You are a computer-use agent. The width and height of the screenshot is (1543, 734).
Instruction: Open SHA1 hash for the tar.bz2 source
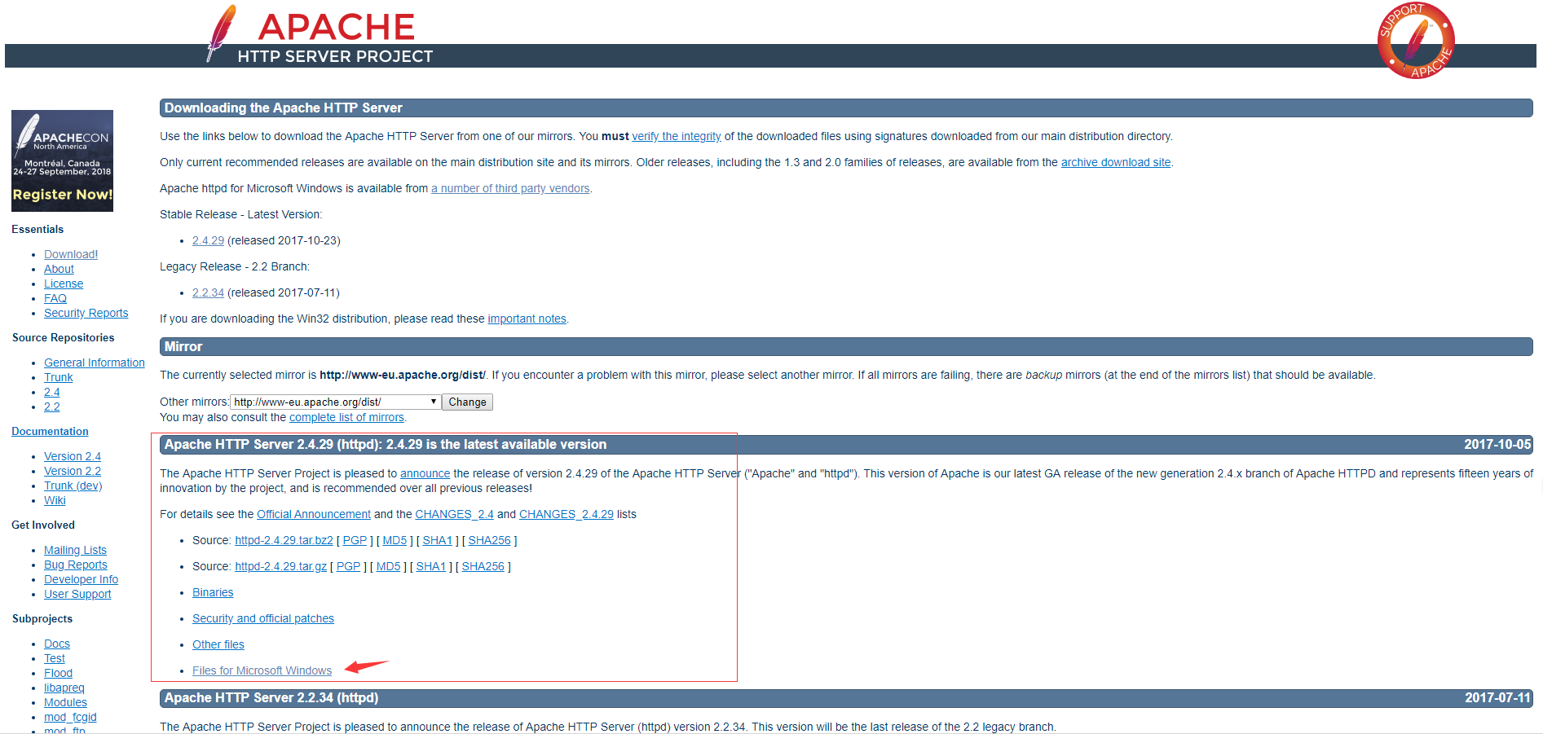[x=437, y=540]
